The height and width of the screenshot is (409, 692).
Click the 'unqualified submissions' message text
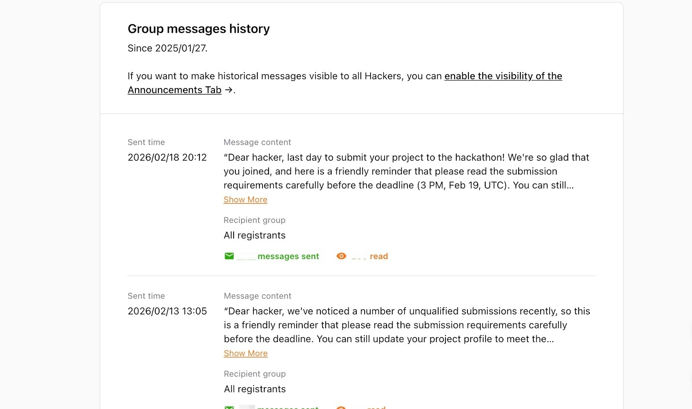tap(406, 325)
